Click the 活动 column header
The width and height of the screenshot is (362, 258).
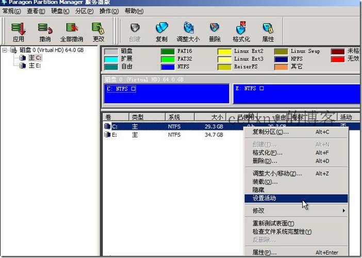(349, 117)
